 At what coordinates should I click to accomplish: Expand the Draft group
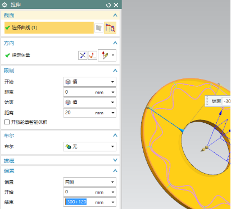pos(115,160)
